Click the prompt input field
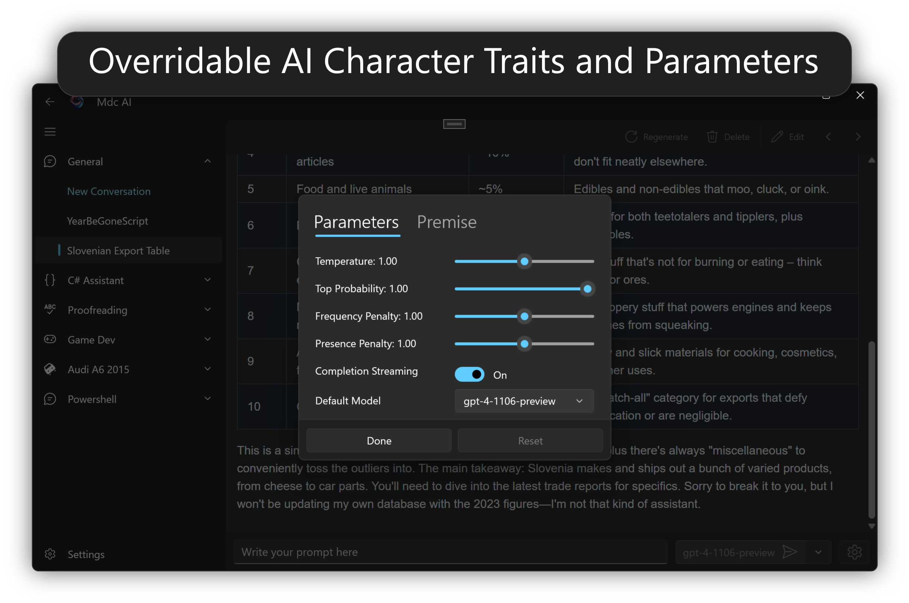The image size is (909, 603). (x=450, y=552)
